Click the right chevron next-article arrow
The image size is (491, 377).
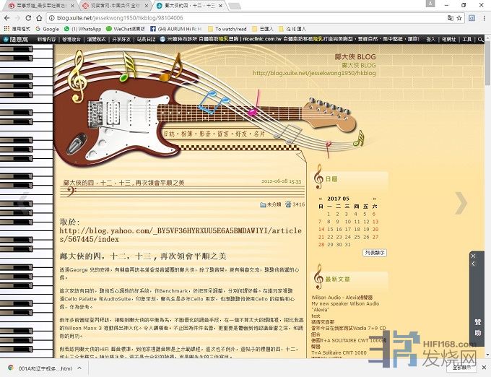click(460, 203)
